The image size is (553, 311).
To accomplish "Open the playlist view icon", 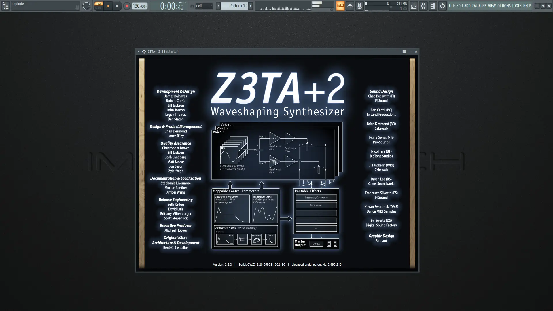I will click(x=414, y=6).
